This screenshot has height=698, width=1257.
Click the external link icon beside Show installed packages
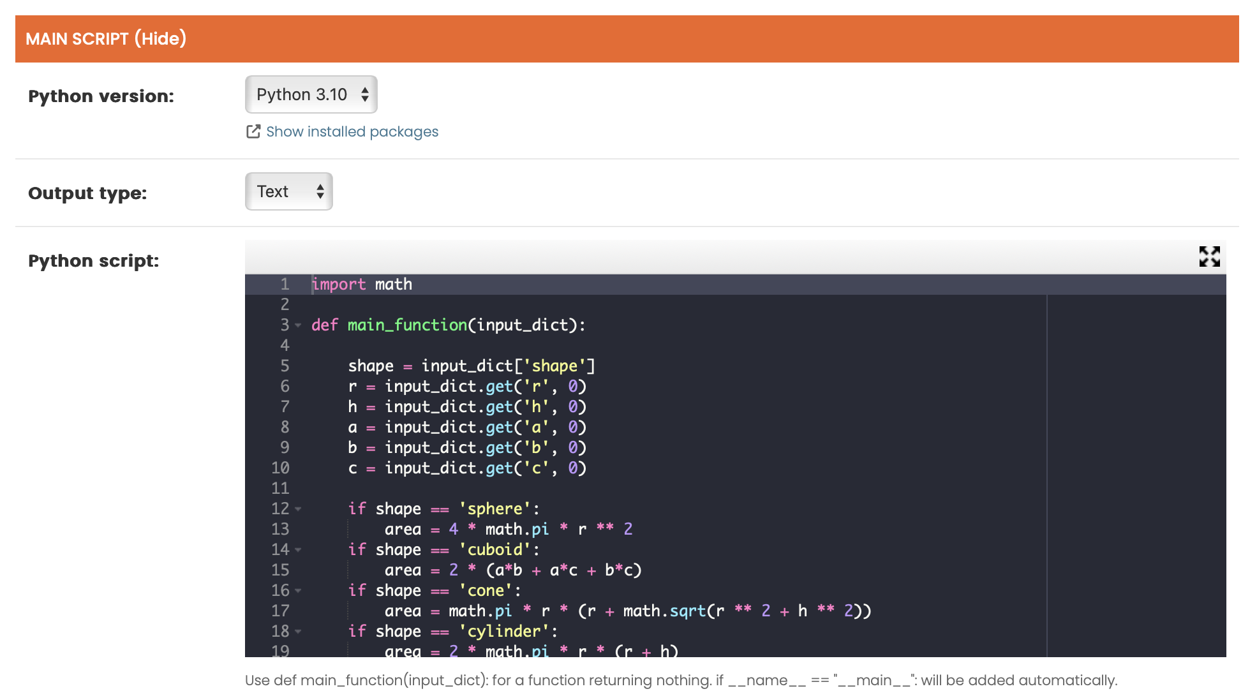point(253,131)
